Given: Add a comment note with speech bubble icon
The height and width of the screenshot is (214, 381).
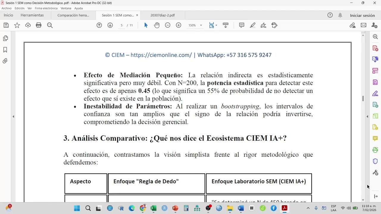Looking at the screenshot, I should pyautogui.click(x=242, y=25).
